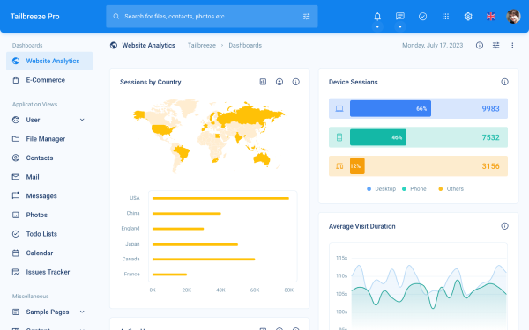Click the E-Commerce shopping bag icon
Viewport: 529px width, 330px height.
16,80
